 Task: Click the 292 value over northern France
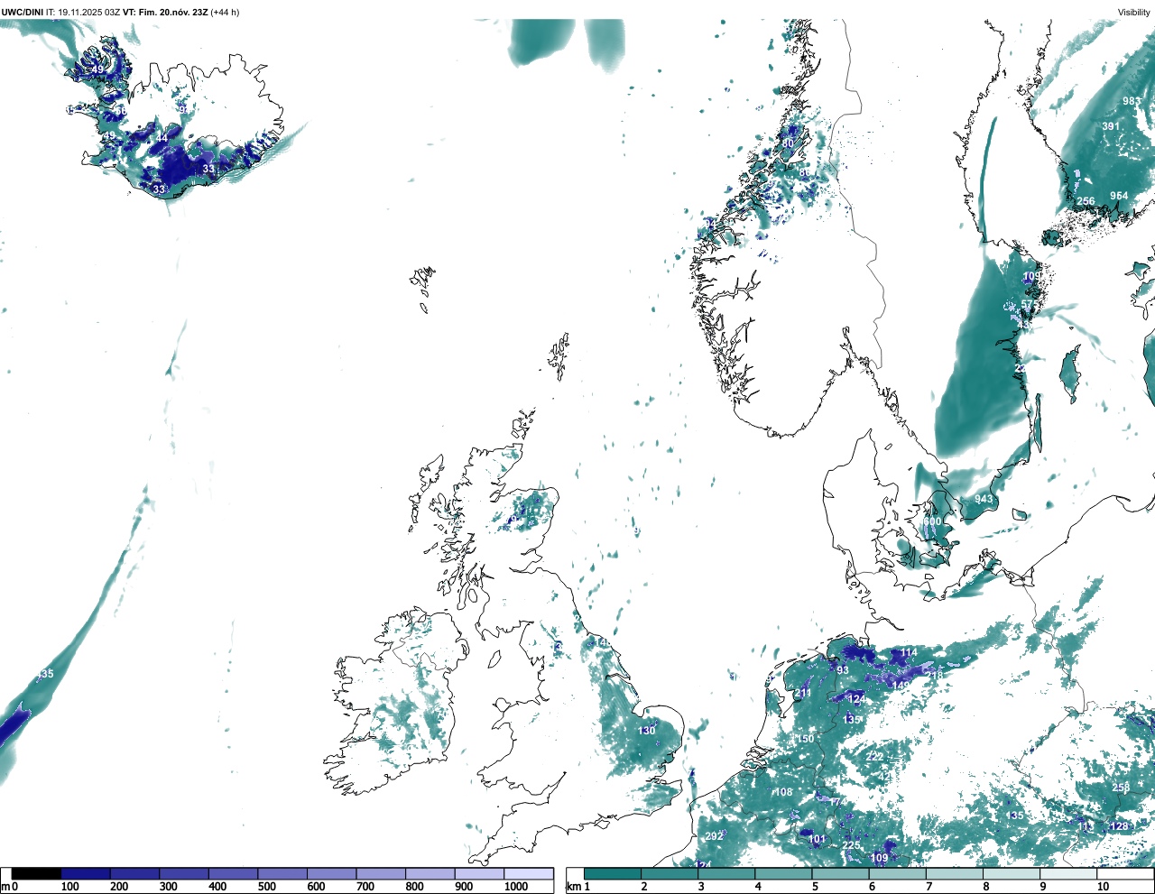[714, 836]
